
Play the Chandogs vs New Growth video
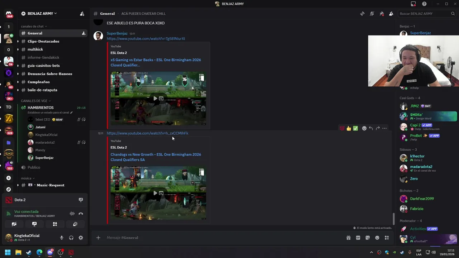pyautogui.click(x=155, y=193)
